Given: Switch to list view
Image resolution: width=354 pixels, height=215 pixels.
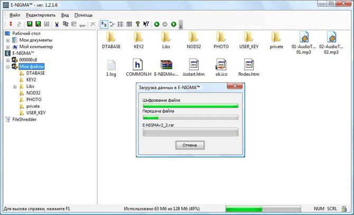Looking at the screenshot, I should [x=120, y=24].
